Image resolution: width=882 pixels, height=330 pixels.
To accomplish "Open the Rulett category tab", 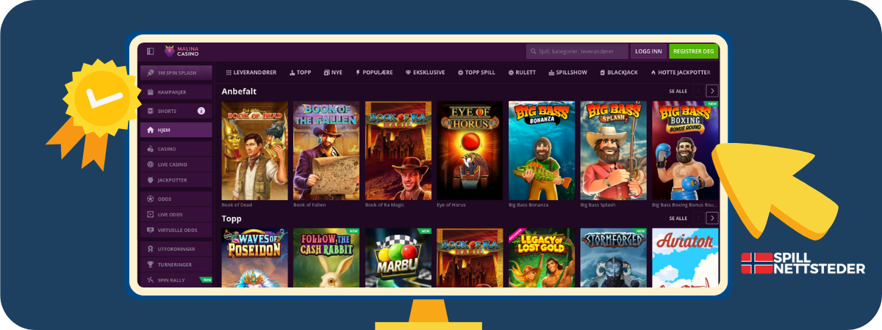I will coord(523,73).
